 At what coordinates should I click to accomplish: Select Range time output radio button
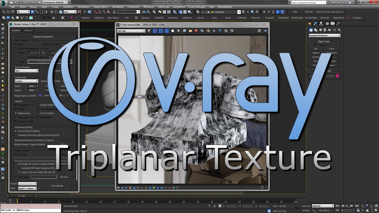(16, 53)
